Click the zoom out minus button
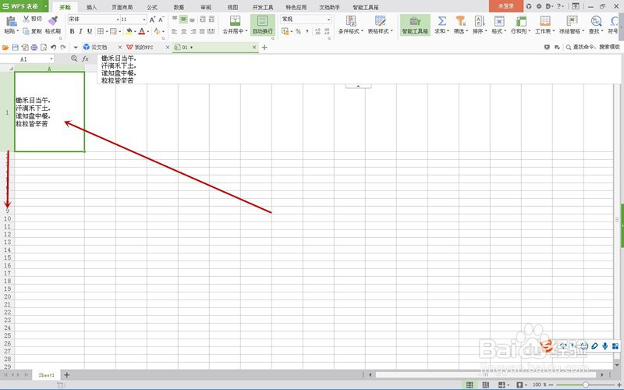The image size is (624, 390). [x=552, y=385]
